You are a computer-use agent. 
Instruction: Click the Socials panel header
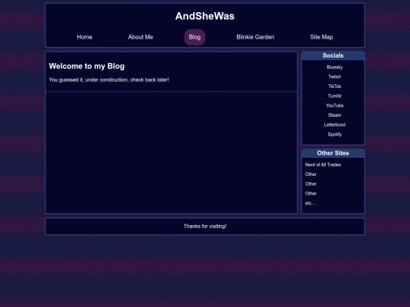point(333,55)
